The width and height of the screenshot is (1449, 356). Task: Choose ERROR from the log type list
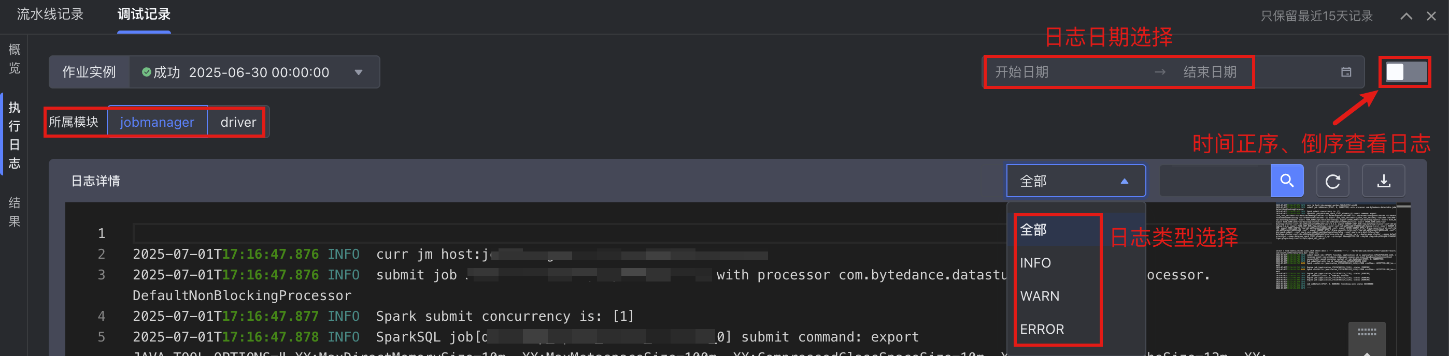pyautogui.click(x=1041, y=329)
